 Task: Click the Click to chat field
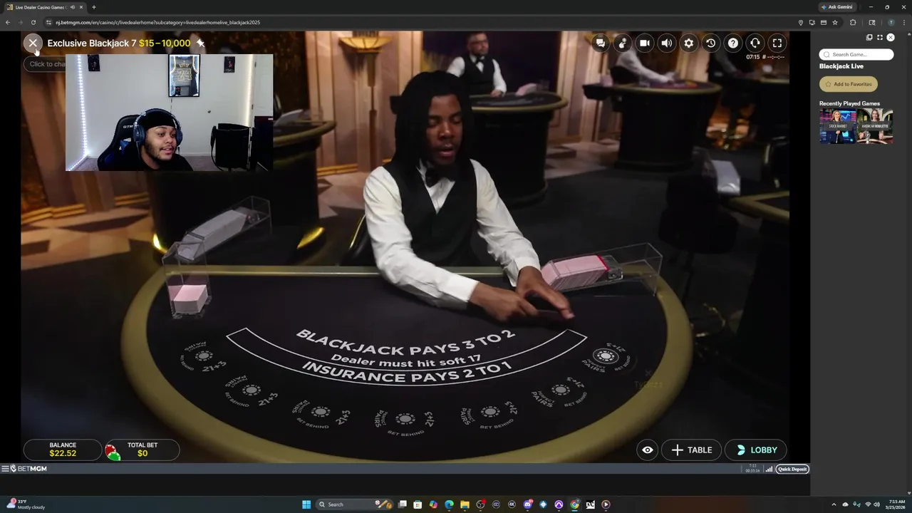[46, 64]
